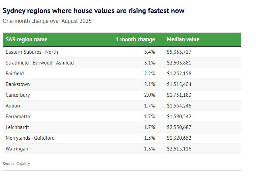Click the Leichhardt region cell
256x176 pixels.
(18, 127)
